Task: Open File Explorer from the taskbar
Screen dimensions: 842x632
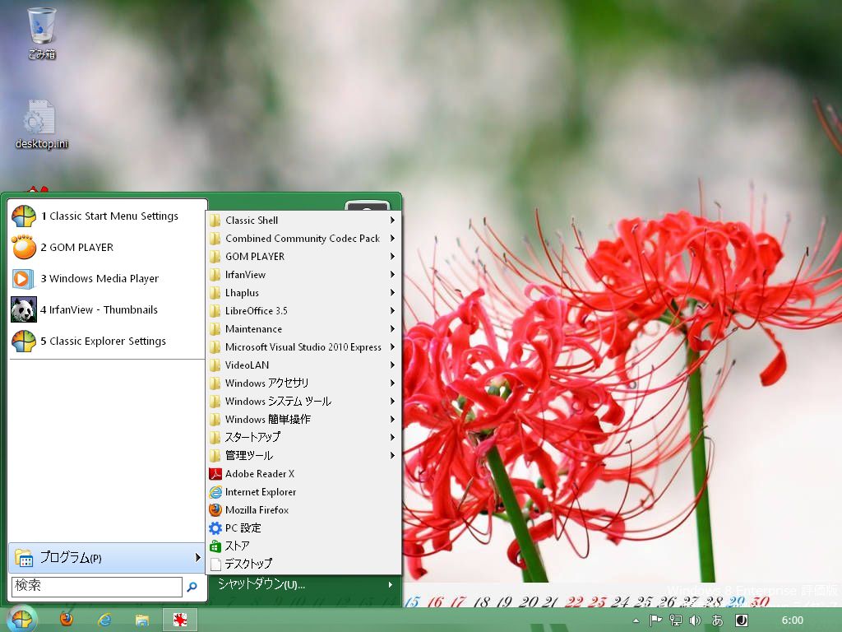Action: coord(142,620)
